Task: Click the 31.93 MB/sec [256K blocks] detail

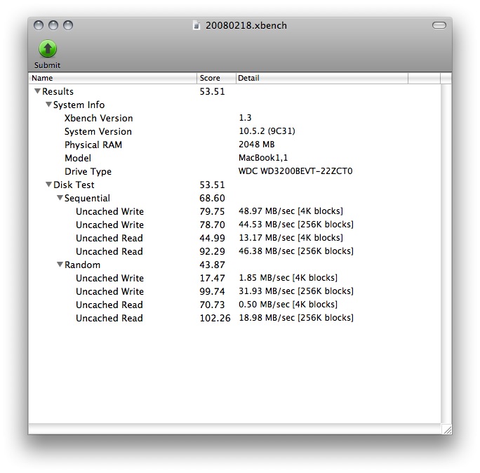Action: click(x=296, y=291)
